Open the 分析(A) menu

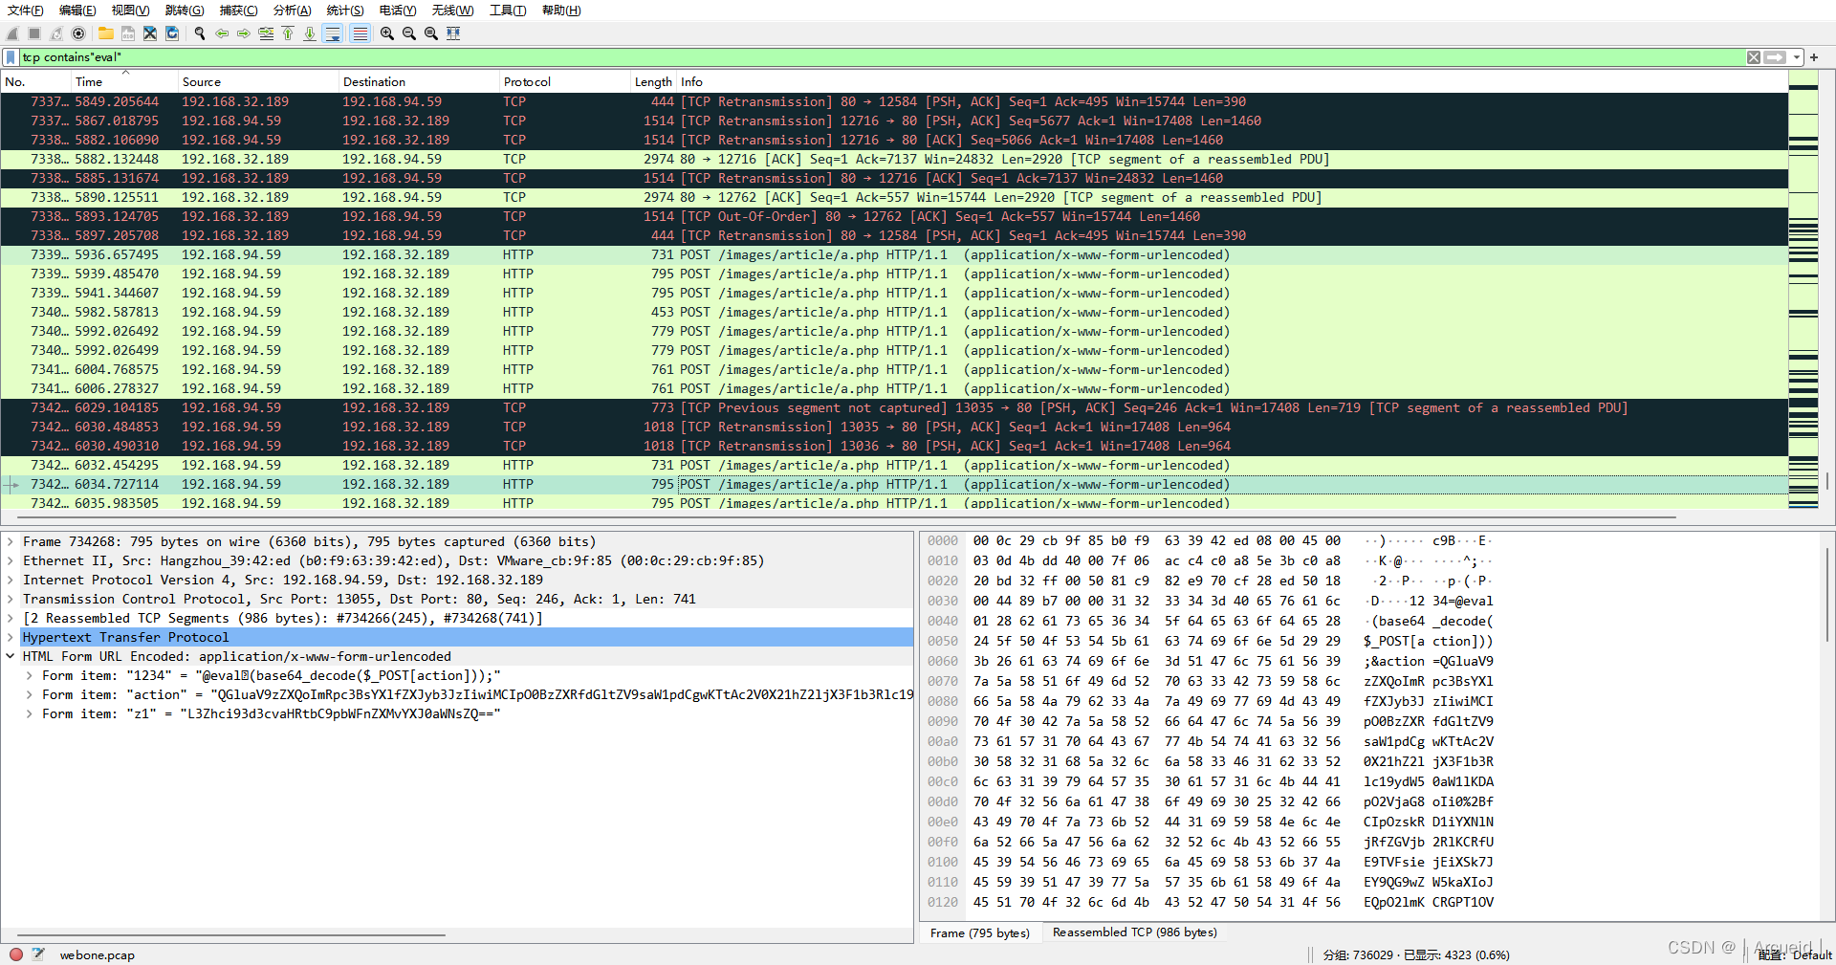[293, 11]
